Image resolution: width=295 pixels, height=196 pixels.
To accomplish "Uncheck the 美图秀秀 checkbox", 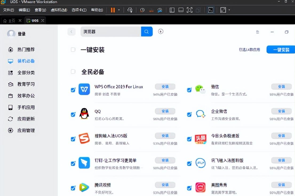I will point(189,188).
